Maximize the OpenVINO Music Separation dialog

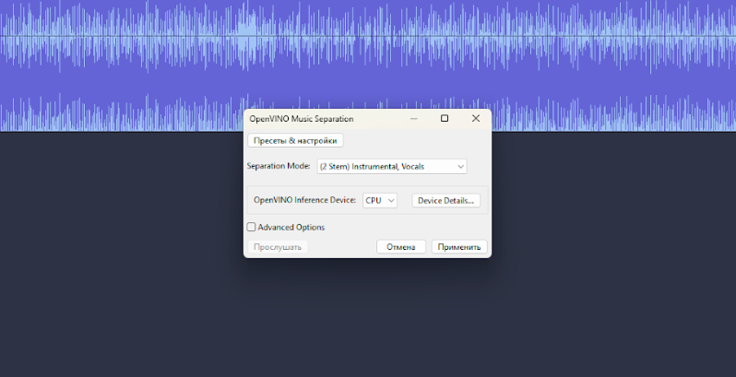coord(445,119)
